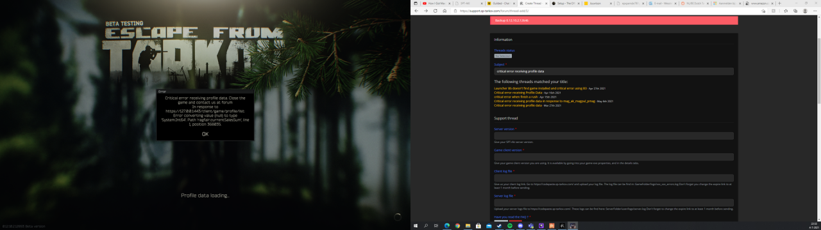Open Microsoft Teams from taskbar
Screen dimensions: 821x230
pos(530,226)
